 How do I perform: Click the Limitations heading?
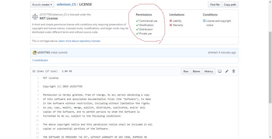pos(177,15)
